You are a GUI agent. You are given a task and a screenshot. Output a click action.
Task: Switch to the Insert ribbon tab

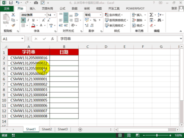tap(32, 9)
